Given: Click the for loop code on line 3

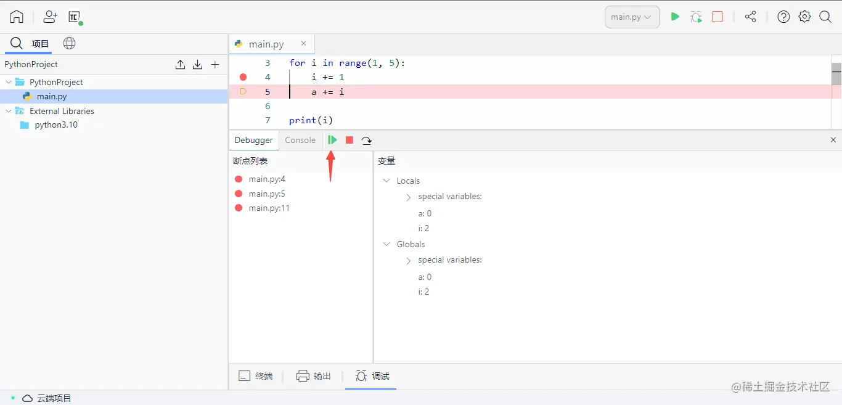Looking at the screenshot, I should (x=347, y=63).
